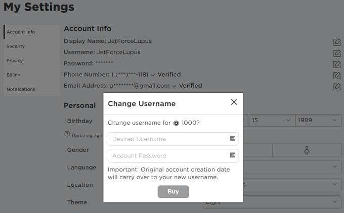Image resolution: width=344 pixels, height=213 pixels.
Task: Go to the Billing tab
Action: [14, 75]
